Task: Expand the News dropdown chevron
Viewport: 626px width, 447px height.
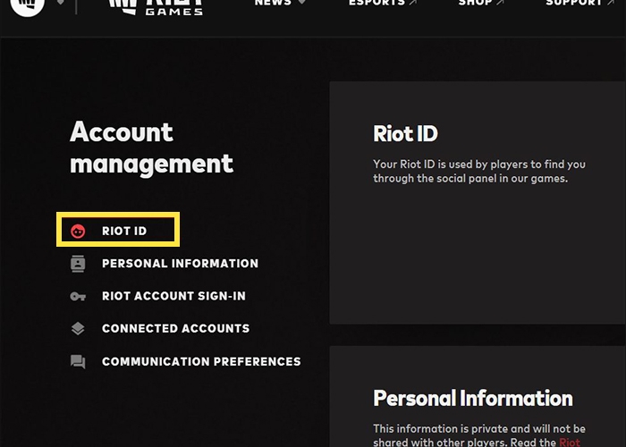Action: pyautogui.click(x=302, y=4)
